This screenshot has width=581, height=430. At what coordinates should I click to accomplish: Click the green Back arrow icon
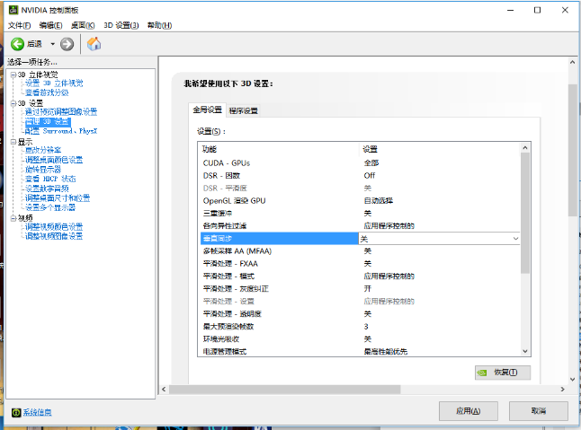(x=17, y=44)
